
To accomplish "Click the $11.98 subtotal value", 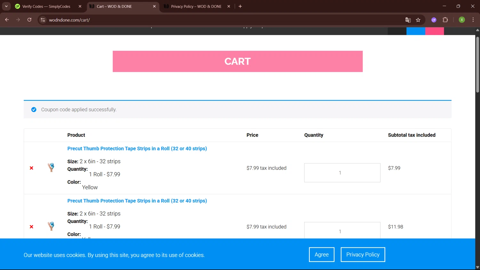I will pos(396,227).
